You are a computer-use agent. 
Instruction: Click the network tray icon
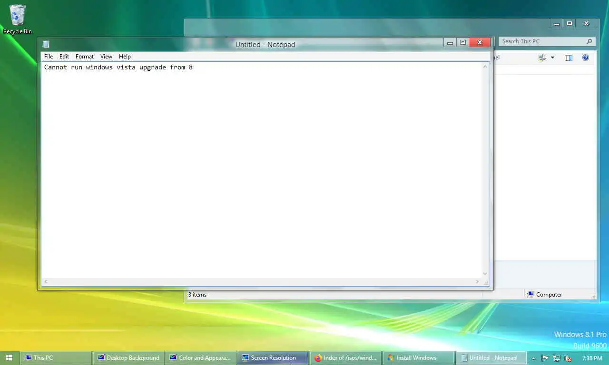tap(556, 358)
